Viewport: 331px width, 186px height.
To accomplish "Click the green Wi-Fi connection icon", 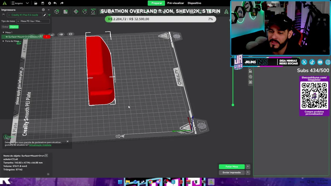I will [49, 15].
